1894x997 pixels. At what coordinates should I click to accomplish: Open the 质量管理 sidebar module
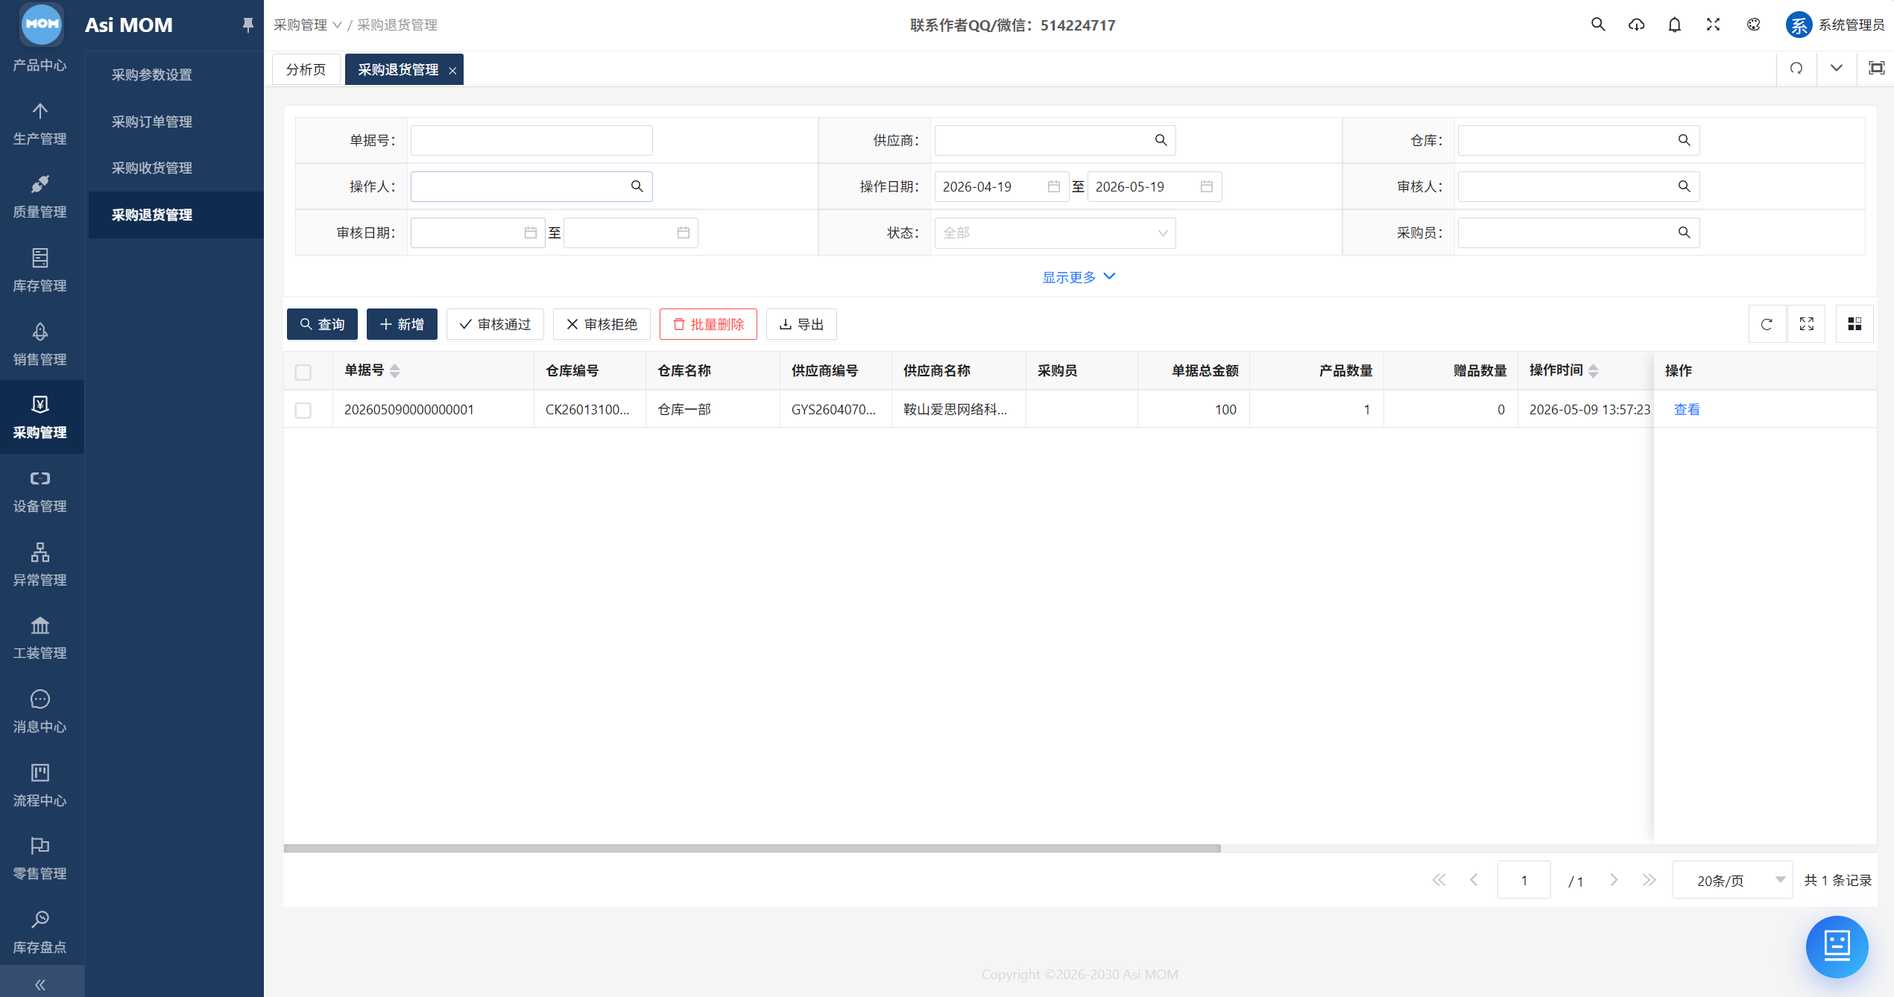click(x=41, y=197)
